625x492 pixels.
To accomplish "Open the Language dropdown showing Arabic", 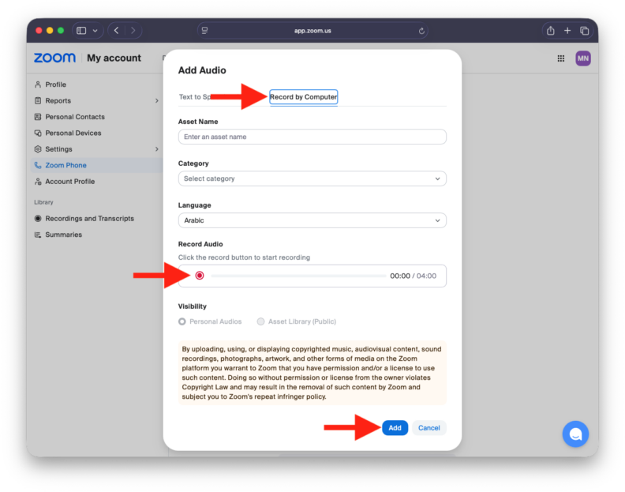I will pyautogui.click(x=312, y=220).
